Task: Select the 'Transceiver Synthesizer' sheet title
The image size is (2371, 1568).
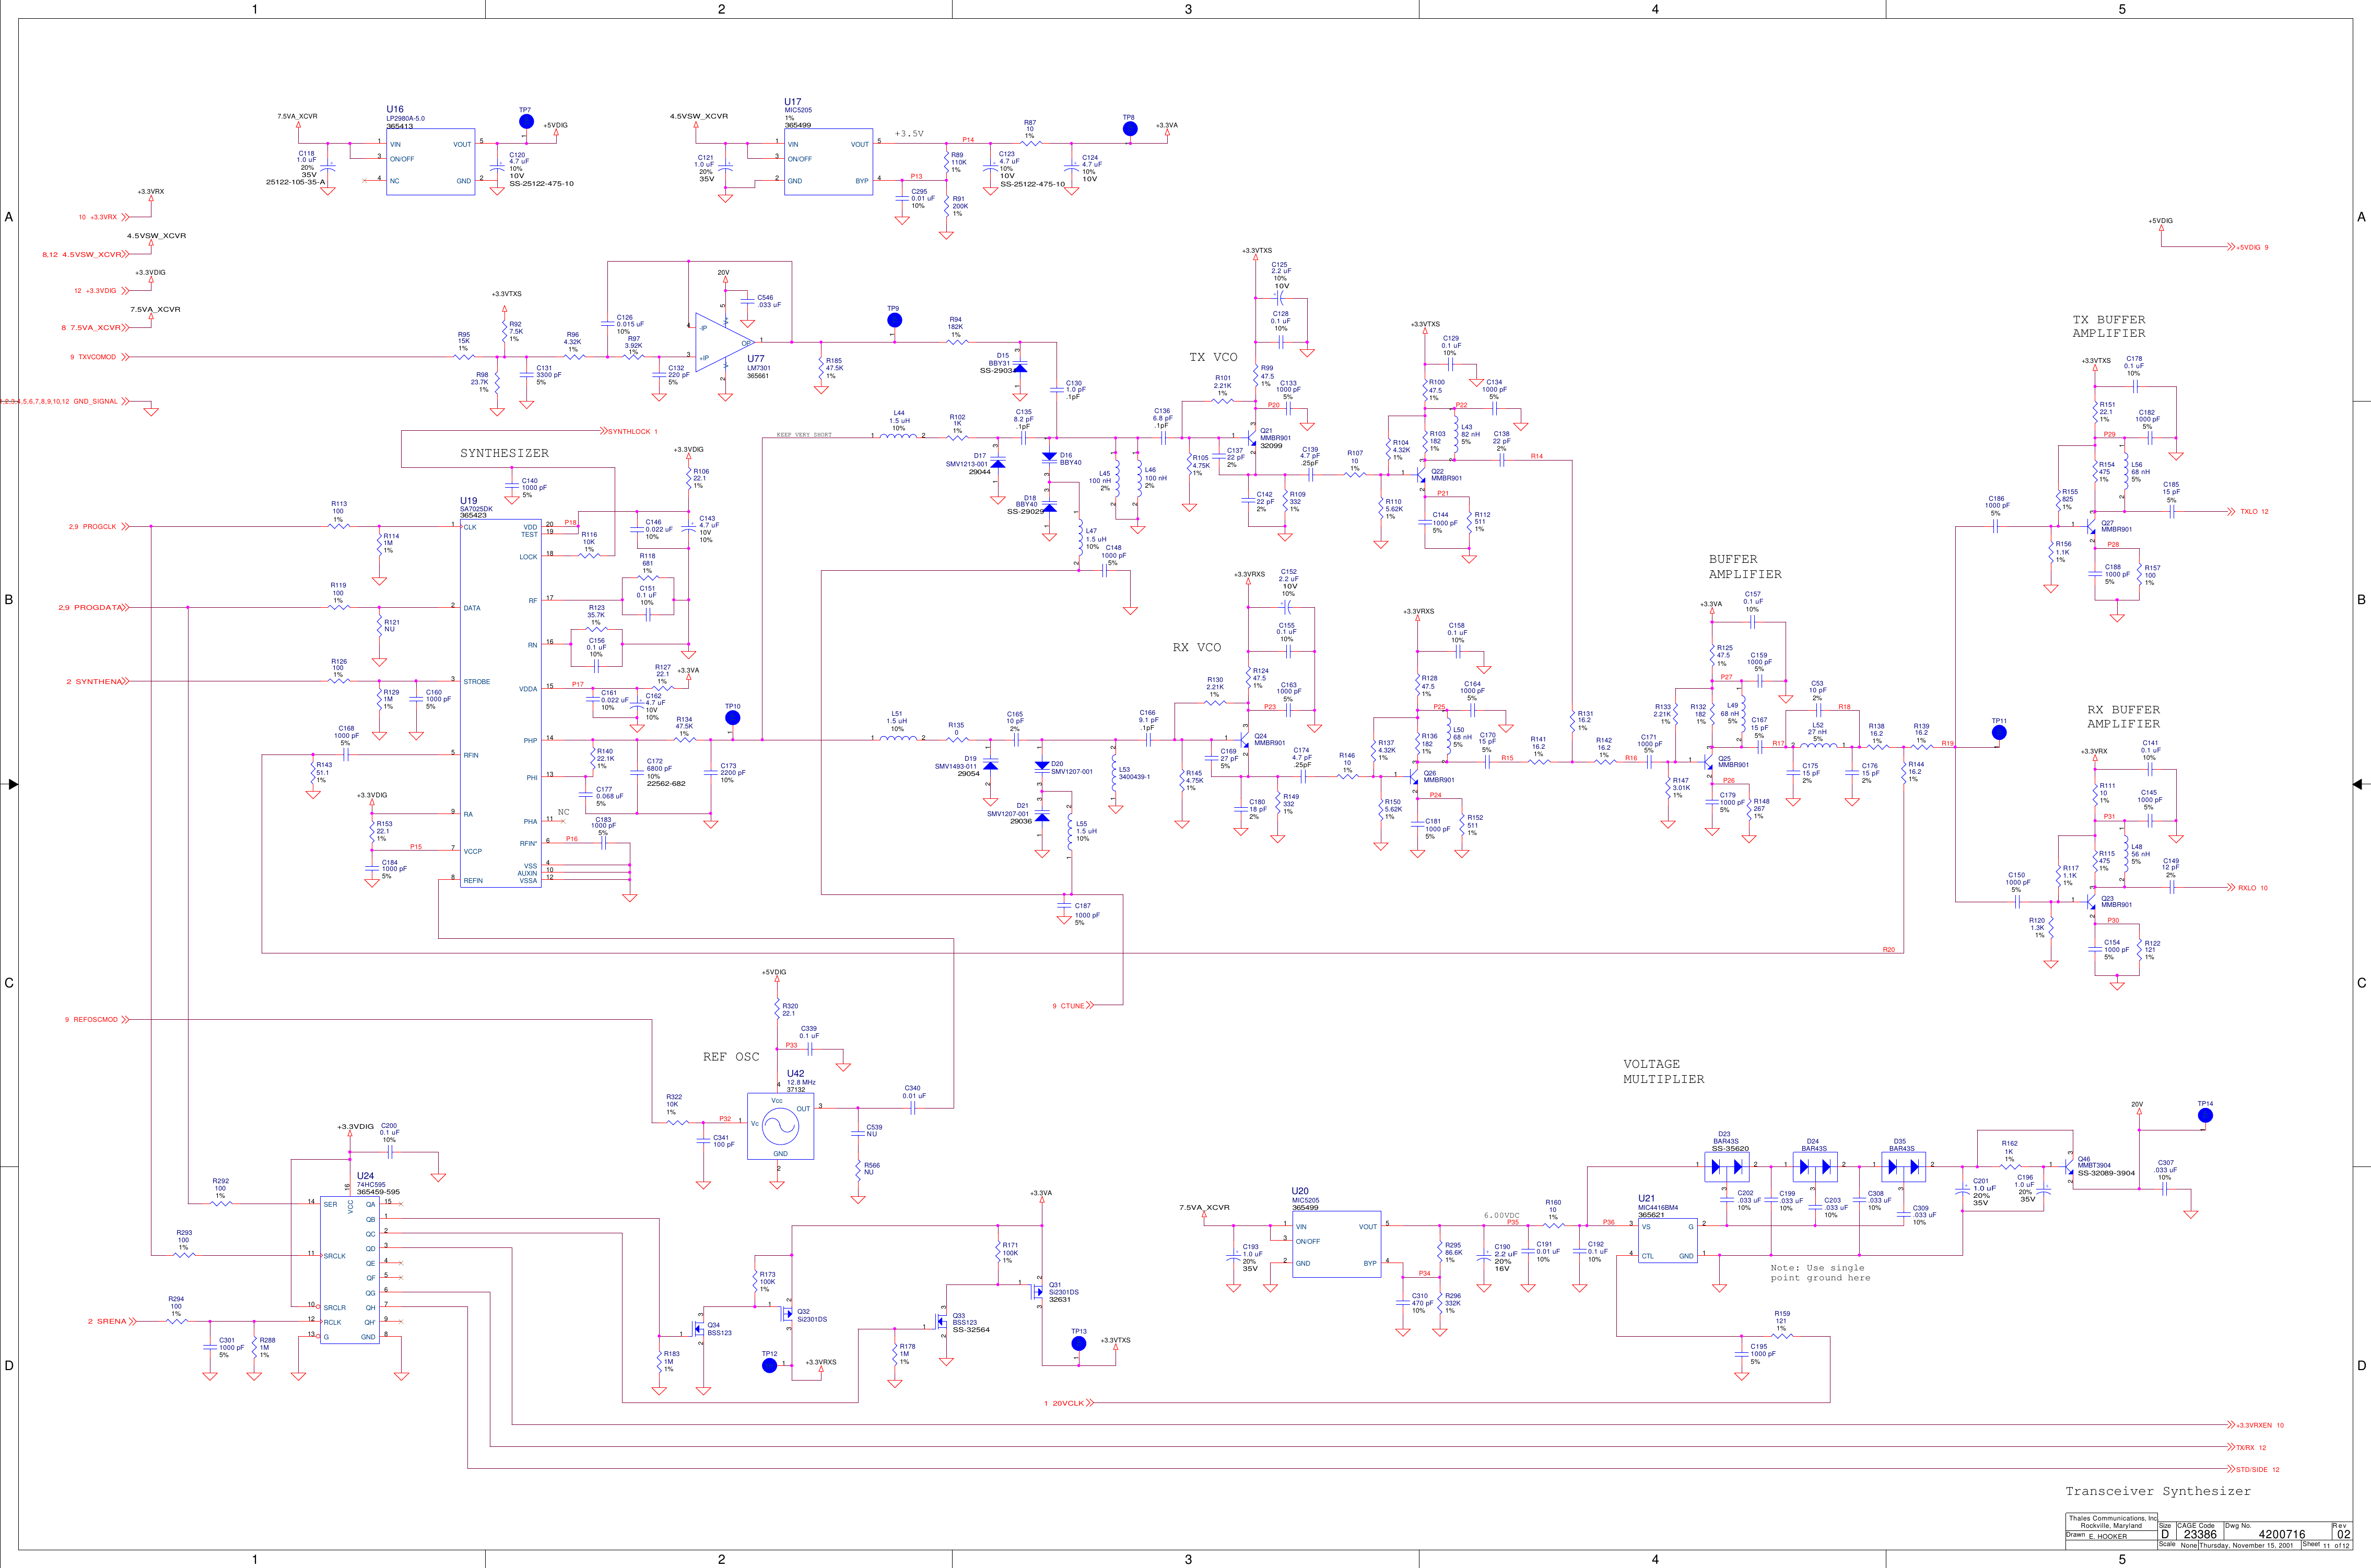Action: click(x=2158, y=1491)
